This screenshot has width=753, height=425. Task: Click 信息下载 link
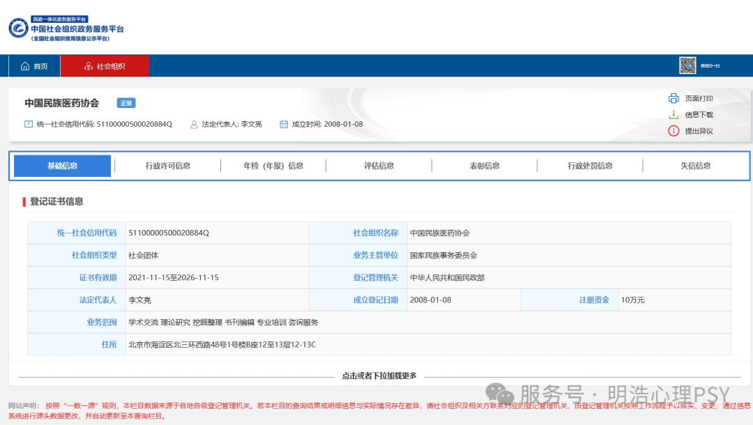pyautogui.click(x=699, y=115)
